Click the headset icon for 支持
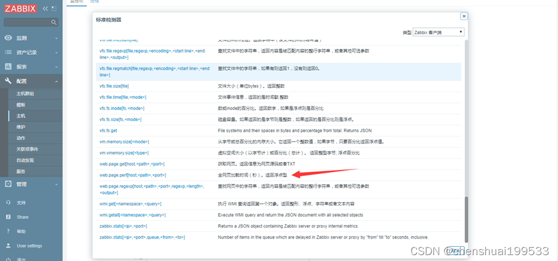The width and height of the screenshot is (558, 261). (x=8, y=203)
